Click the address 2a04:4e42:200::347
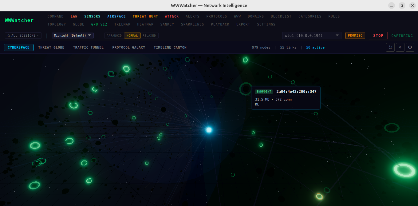This screenshot has height=206, width=418. pos(296,92)
